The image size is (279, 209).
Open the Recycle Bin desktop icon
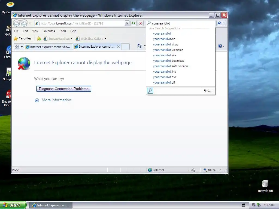[265, 186]
